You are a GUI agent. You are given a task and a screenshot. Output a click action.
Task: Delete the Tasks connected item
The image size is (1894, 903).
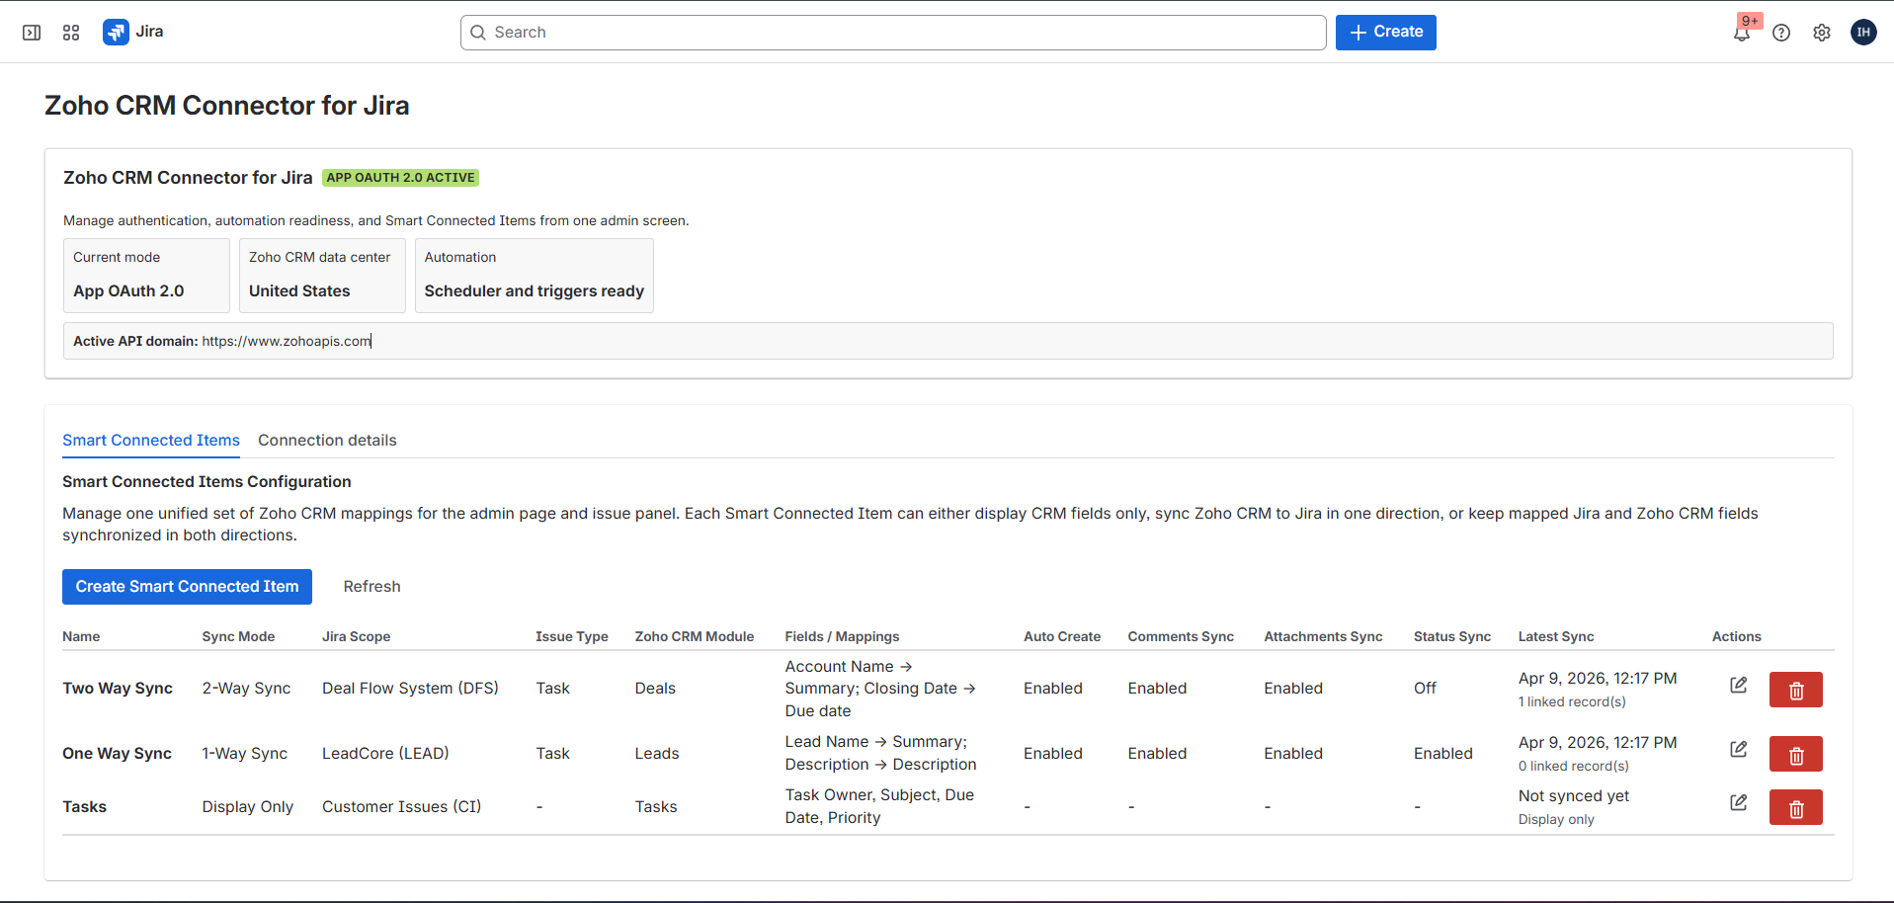coord(1795,807)
